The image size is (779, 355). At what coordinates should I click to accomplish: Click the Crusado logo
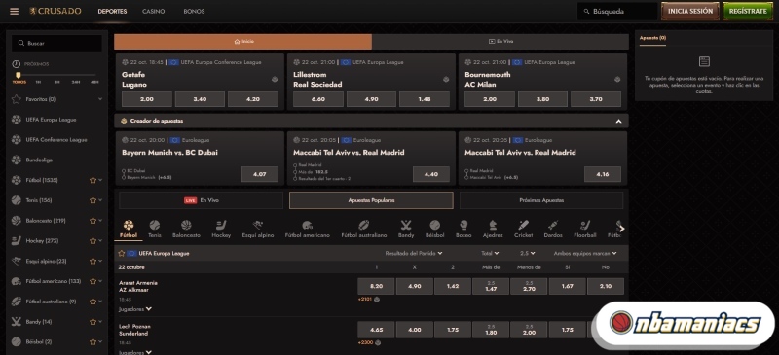(x=56, y=11)
